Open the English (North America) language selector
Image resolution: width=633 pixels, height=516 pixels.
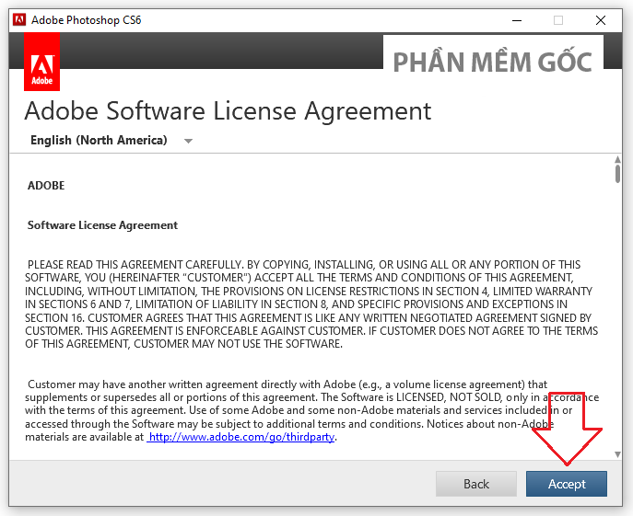(x=99, y=141)
